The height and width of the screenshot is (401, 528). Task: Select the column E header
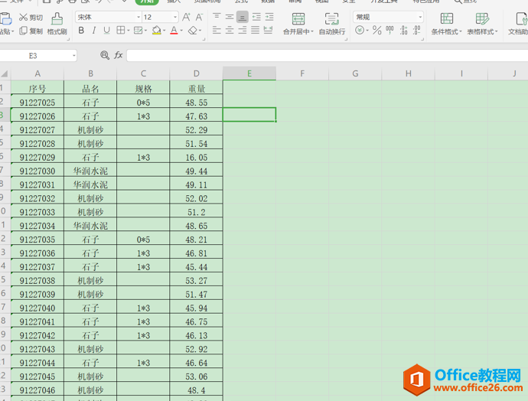(249, 73)
